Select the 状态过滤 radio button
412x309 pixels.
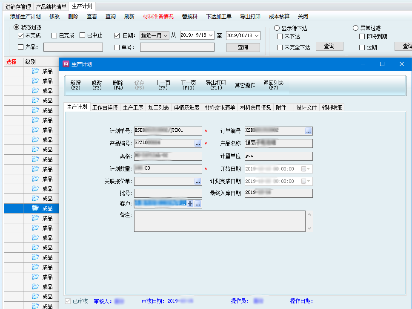click(16, 27)
